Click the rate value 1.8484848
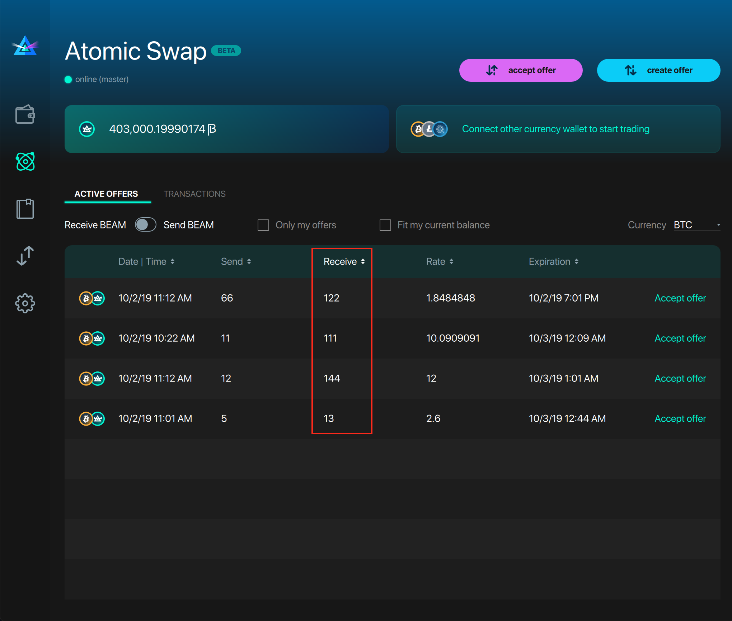 pyautogui.click(x=451, y=298)
